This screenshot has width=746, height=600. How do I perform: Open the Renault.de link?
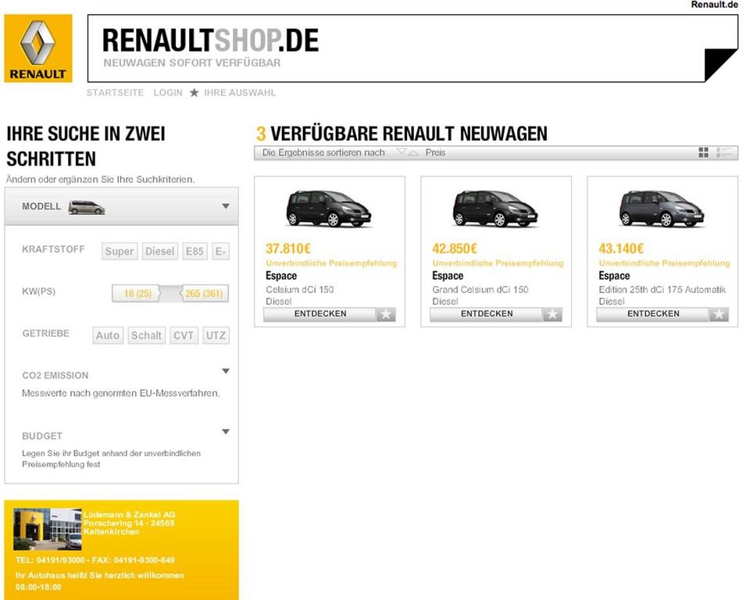715,5
